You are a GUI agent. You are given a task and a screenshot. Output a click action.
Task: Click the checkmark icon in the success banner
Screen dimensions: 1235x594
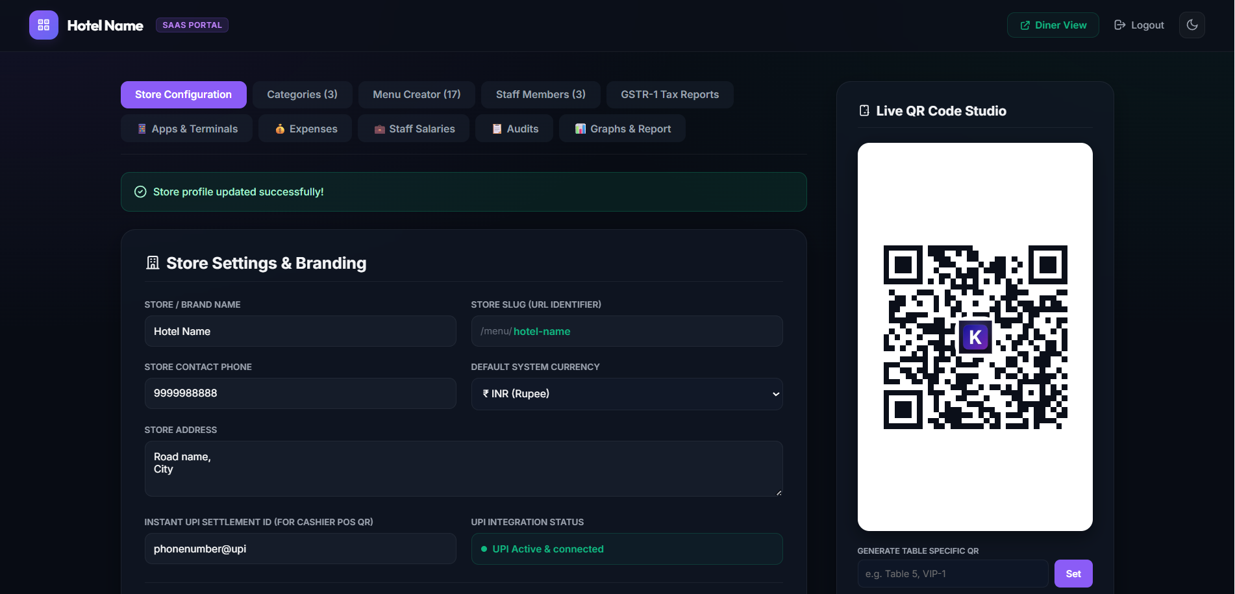coord(140,192)
